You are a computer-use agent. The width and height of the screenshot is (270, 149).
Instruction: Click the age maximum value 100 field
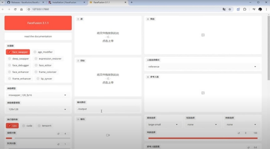(x=255, y=133)
